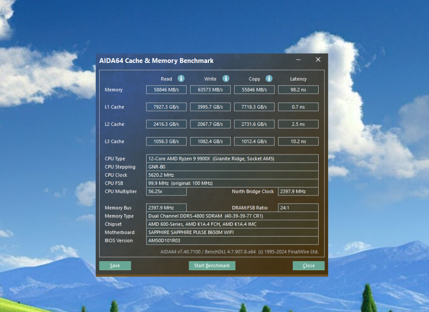Click the Copy info icon
Image resolution: width=429 pixels, height=312 pixels.
pos(269,79)
